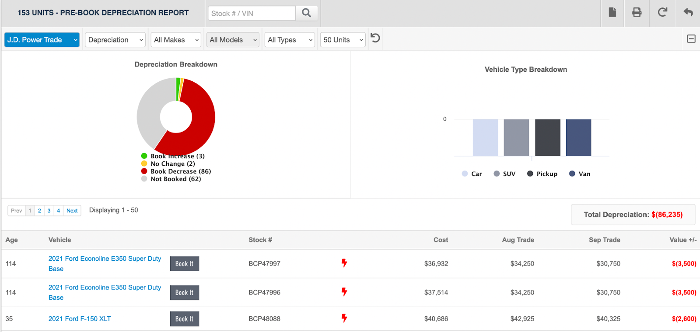Viewport: 700px width, 332px height.
Task: Click the Displaying 1 - 50 text
Action: 114,210
